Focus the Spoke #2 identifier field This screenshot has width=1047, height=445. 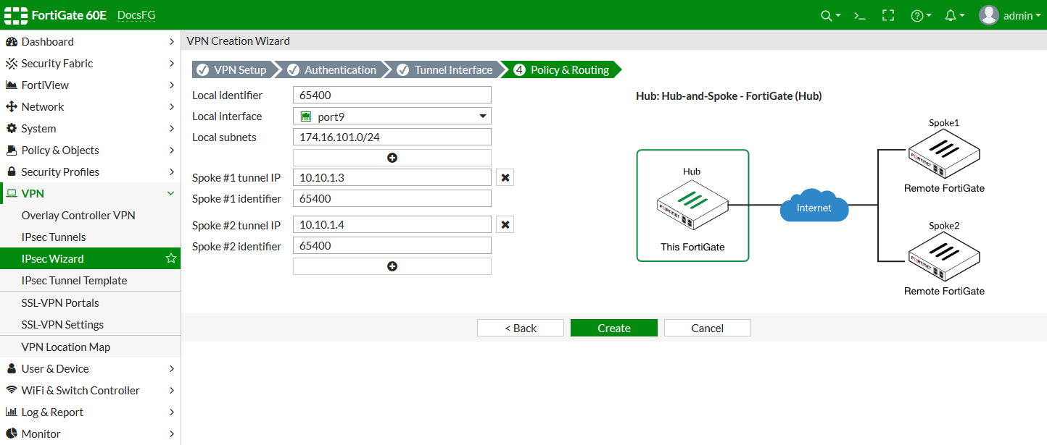392,245
